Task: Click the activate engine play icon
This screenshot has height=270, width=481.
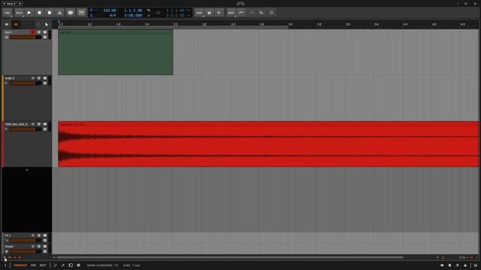Action: (219, 13)
